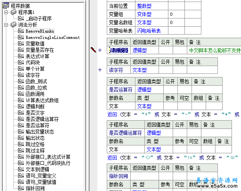The image size is (241, 191).
Task: Click the icon beside 变量是否存在
Action: click(21, 50)
